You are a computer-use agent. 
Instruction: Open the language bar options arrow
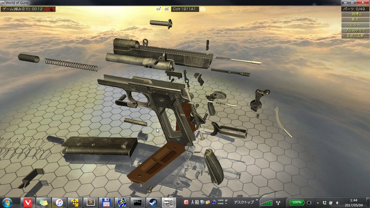pos(226,204)
